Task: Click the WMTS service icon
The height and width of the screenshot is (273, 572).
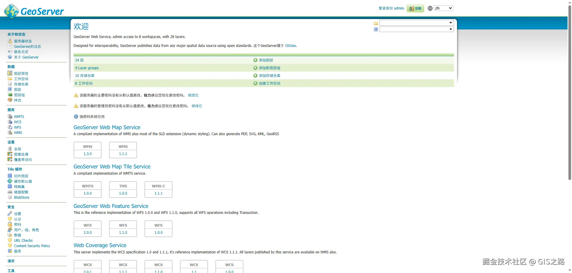Action: click(x=10, y=116)
